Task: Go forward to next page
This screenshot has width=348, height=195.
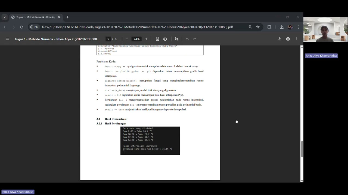Action: [x=13, y=27]
